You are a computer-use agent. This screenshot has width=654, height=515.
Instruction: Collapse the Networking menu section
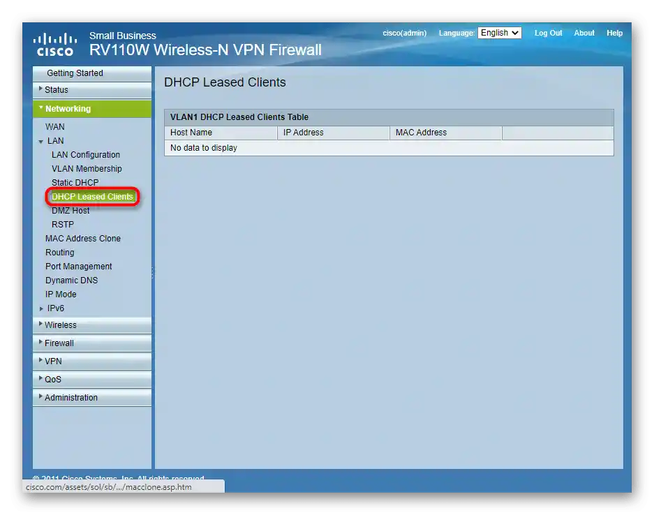(92, 109)
